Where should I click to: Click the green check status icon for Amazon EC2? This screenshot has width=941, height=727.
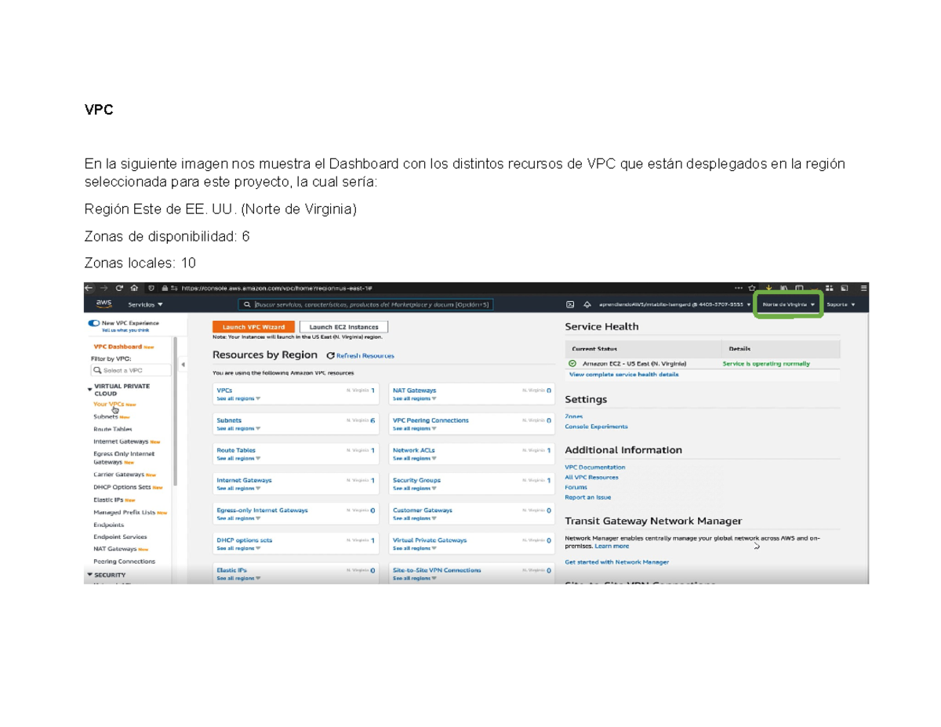[572, 364]
